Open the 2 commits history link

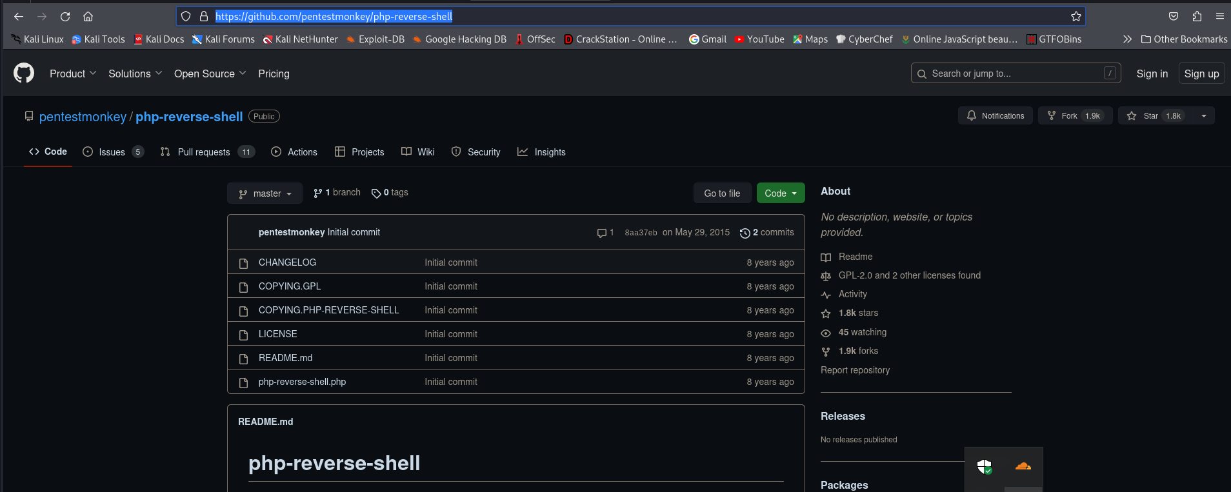click(x=767, y=233)
